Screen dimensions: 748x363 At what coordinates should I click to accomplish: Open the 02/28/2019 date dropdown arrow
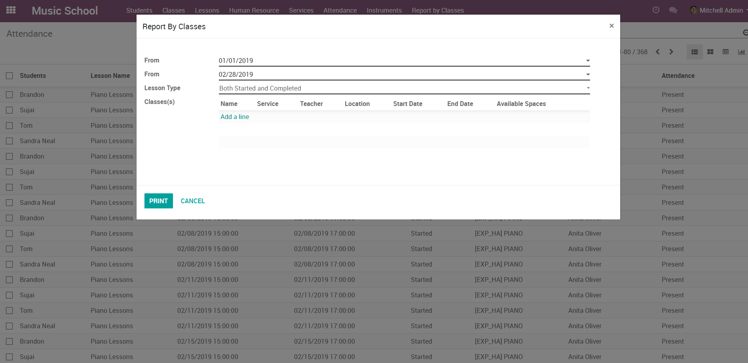[x=588, y=74]
